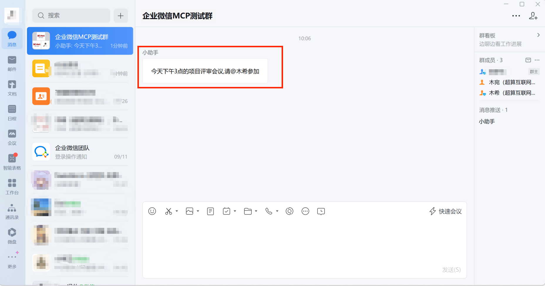Go to the 通讯录 contacts tab
This screenshot has height=286, width=545.
[12, 212]
